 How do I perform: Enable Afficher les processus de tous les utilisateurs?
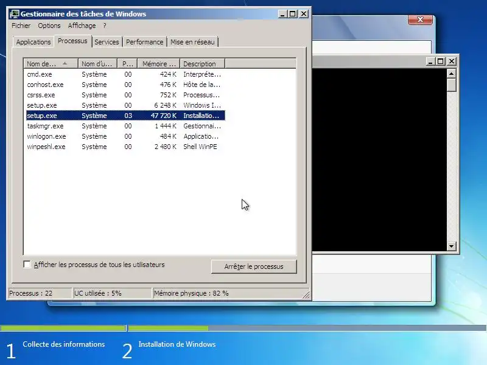tap(27, 265)
